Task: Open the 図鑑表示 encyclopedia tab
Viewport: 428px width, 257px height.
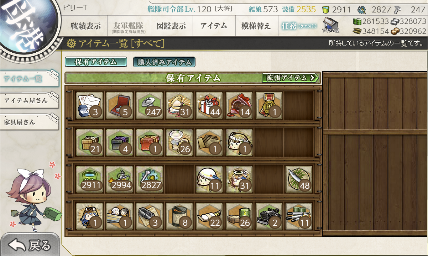Action: pos(171,26)
